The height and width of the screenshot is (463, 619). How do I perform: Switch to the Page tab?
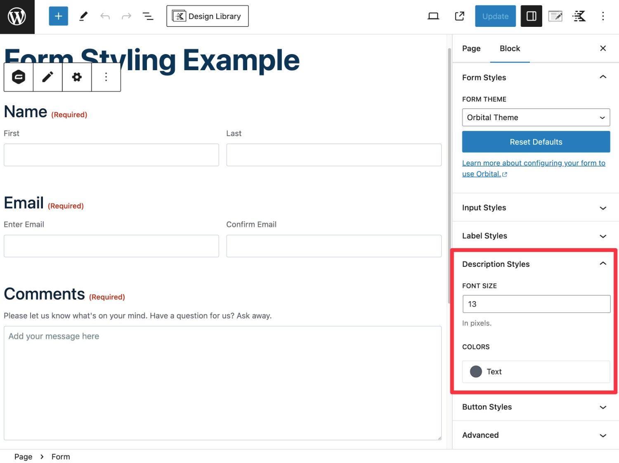[471, 48]
